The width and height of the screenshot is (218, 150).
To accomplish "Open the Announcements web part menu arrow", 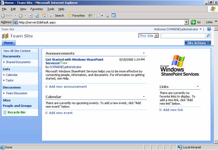I will (144, 53).
